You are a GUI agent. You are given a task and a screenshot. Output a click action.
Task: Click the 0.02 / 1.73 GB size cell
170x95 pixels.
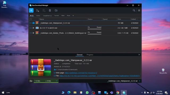tap(123, 33)
